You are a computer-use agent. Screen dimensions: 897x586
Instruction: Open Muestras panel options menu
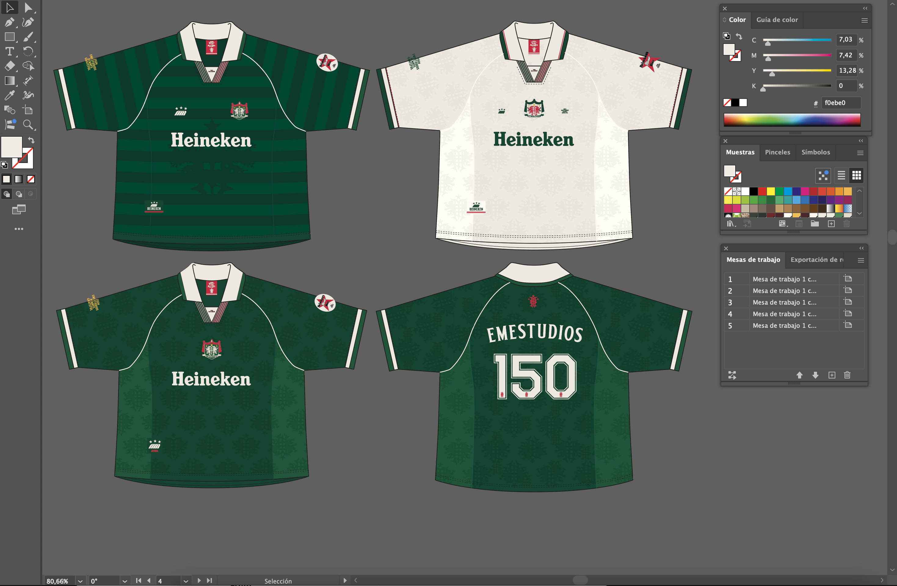[x=860, y=153]
